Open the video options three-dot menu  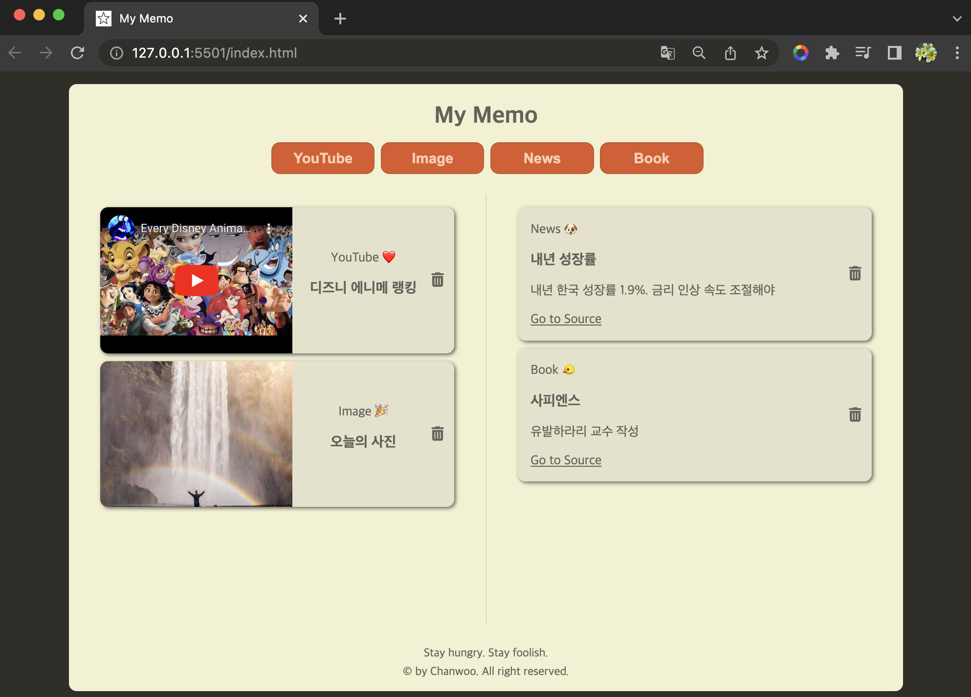coord(268,228)
